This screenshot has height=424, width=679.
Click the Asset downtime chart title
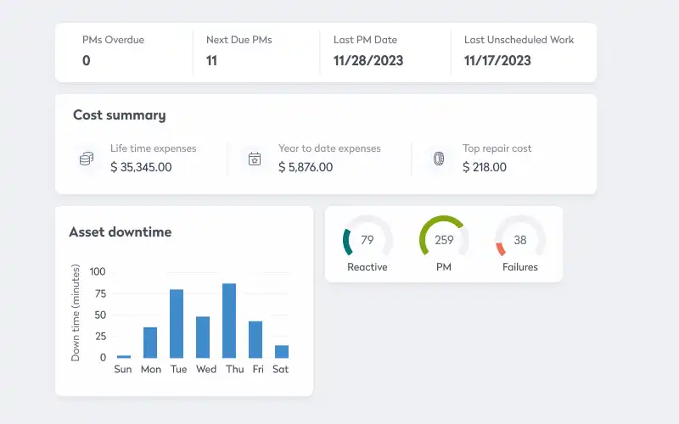tap(120, 232)
